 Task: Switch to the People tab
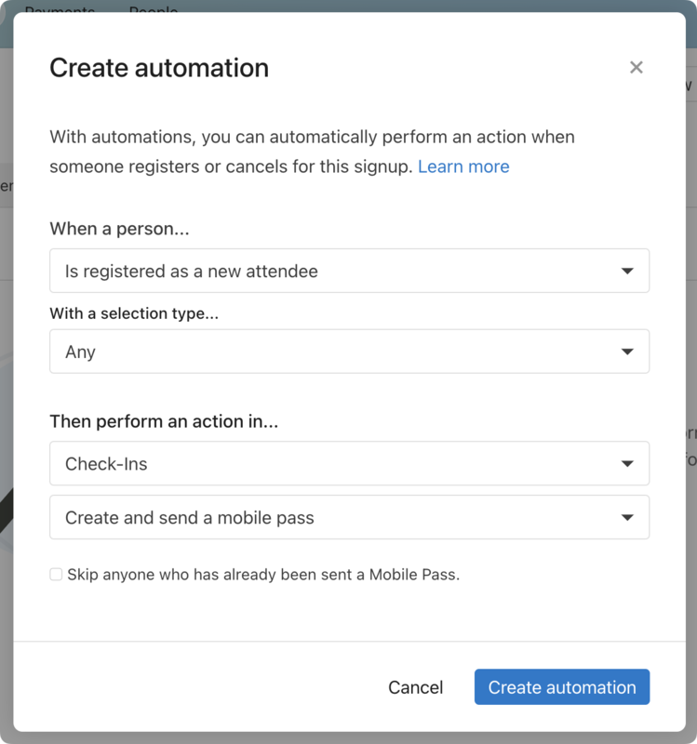153,12
